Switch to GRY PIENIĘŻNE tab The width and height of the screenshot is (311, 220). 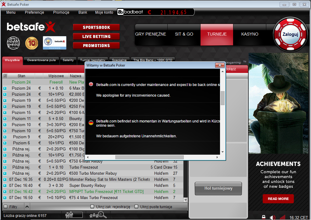pyautogui.click(x=151, y=34)
